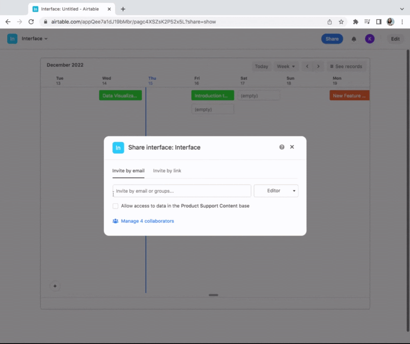Click See records button
410x344 pixels.
(x=346, y=66)
